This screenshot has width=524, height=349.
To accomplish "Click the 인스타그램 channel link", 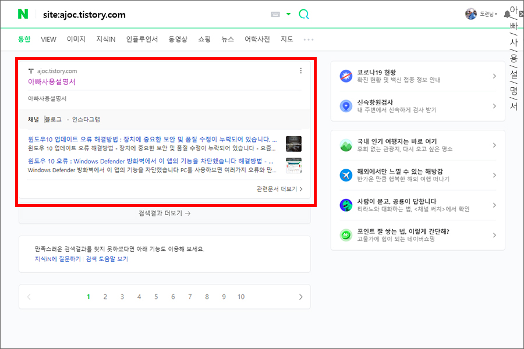I will pos(86,119).
